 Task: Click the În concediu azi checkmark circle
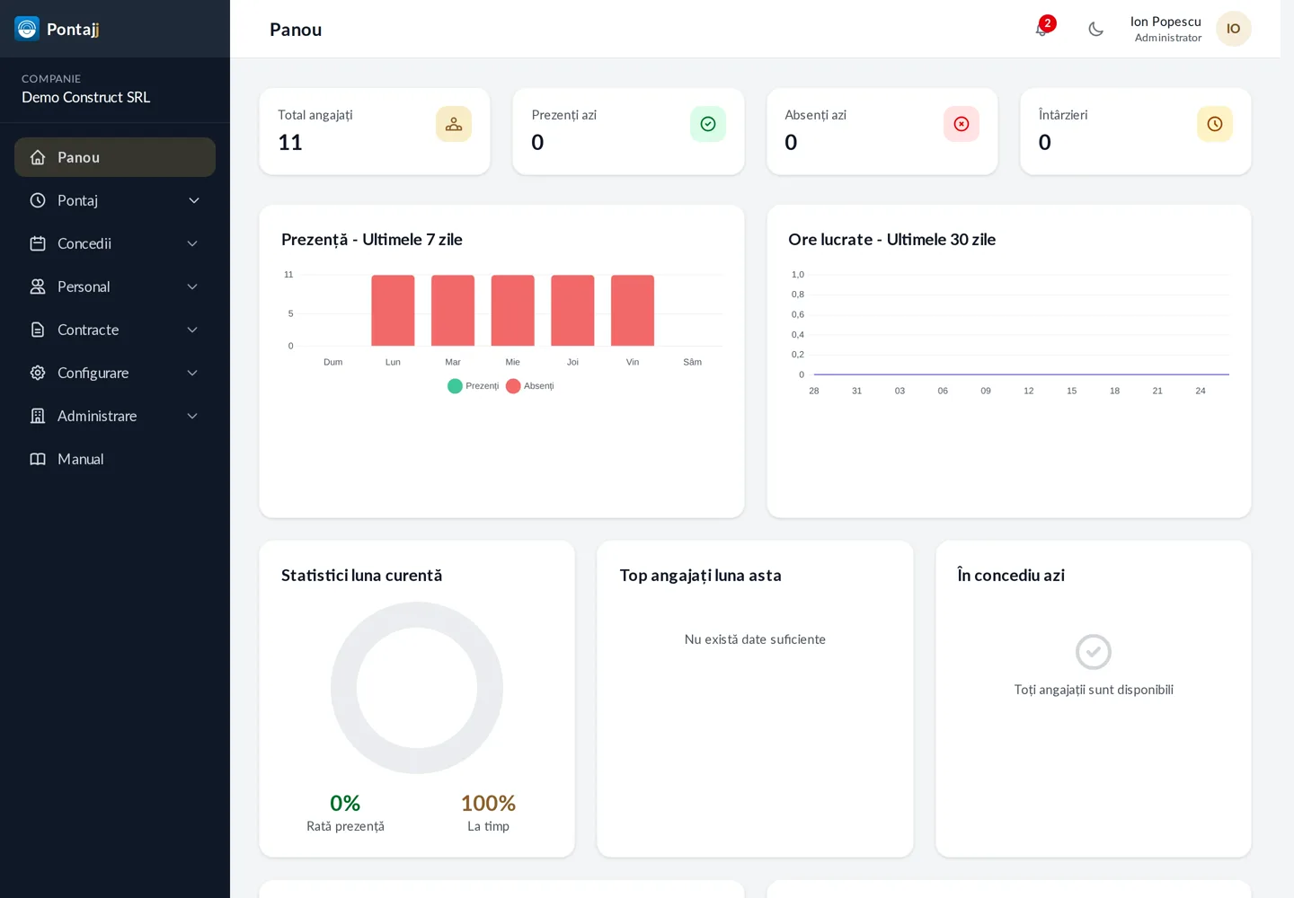pos(1094,652)
